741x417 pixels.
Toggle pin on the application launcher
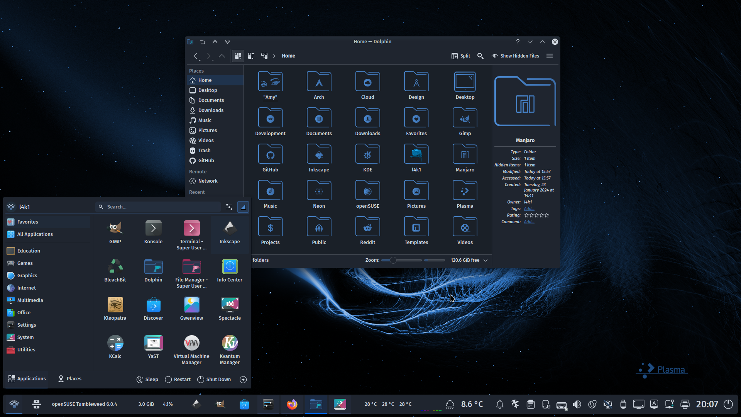[243, 207]
